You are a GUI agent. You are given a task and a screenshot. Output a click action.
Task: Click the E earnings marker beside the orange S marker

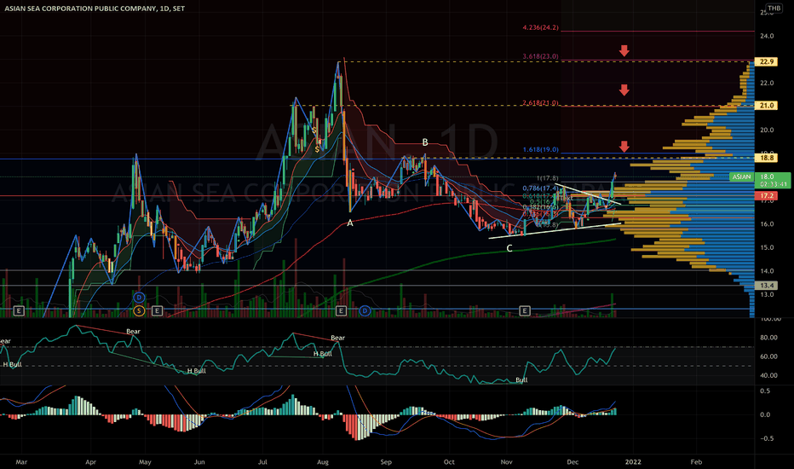click(157, 310)
